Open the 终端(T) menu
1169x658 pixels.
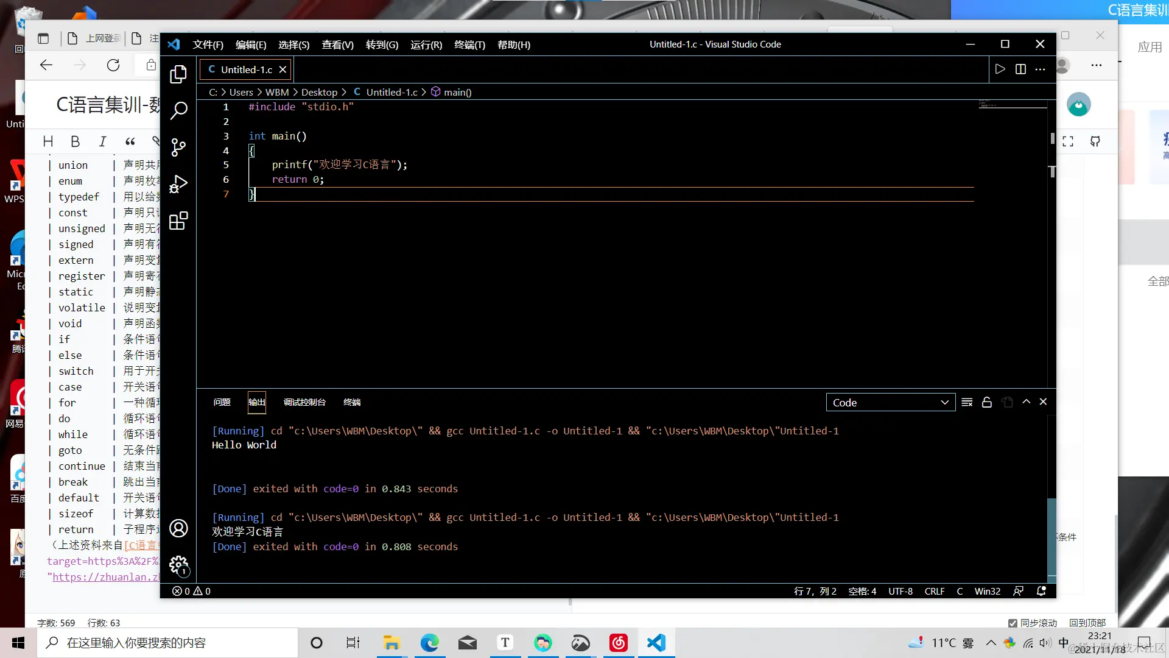pos(469,44)
